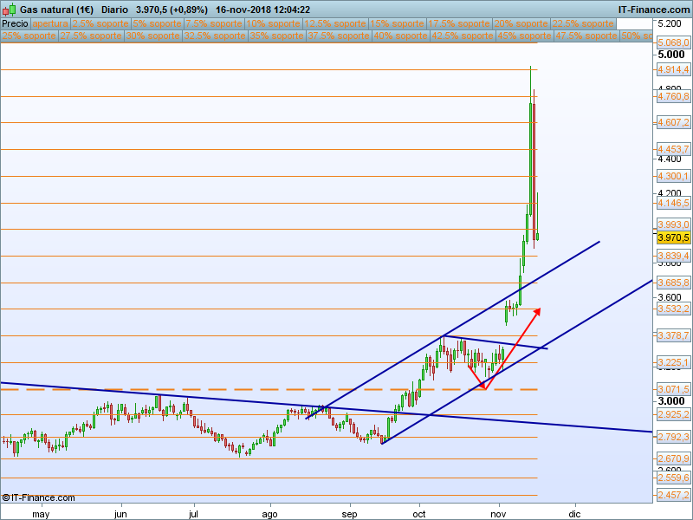Click the candlestick chart icon beside Gas natural
693x520 pixels.
9,9
